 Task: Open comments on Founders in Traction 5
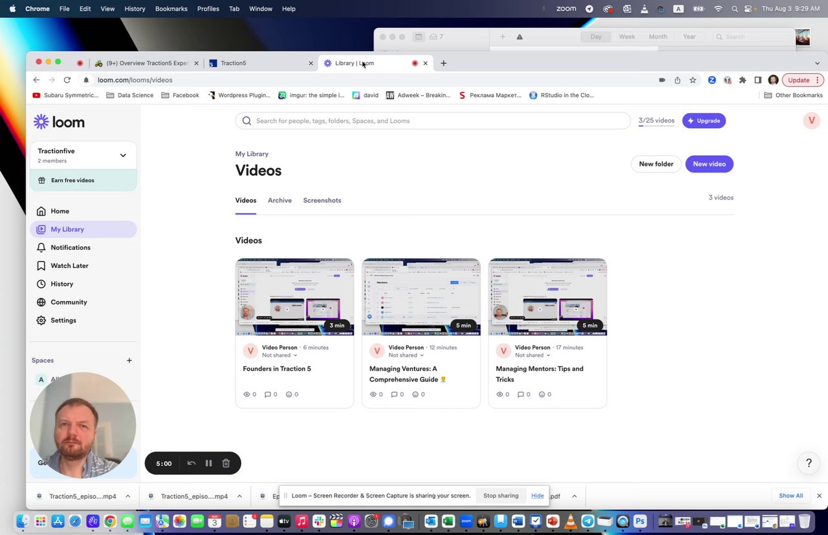(x=271, y=394)
